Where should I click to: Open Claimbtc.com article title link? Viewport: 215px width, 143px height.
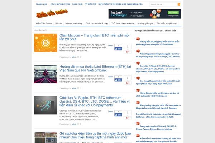pyautogui.click(x=94, y=37)
